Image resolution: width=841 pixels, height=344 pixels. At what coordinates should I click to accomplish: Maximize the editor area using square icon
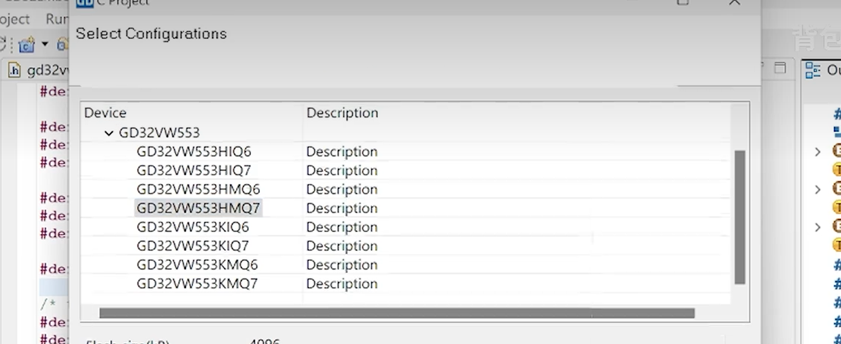[780, 68]
